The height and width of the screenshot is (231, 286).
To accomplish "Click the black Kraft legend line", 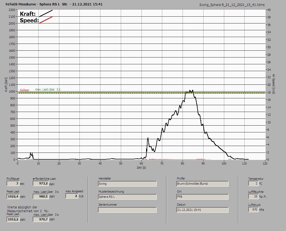I will pos(46,13).
